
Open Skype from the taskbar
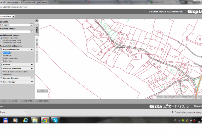55,120
